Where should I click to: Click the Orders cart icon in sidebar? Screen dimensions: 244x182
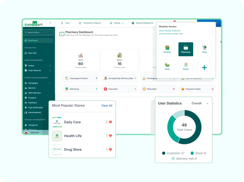click(x=26, y=65)
